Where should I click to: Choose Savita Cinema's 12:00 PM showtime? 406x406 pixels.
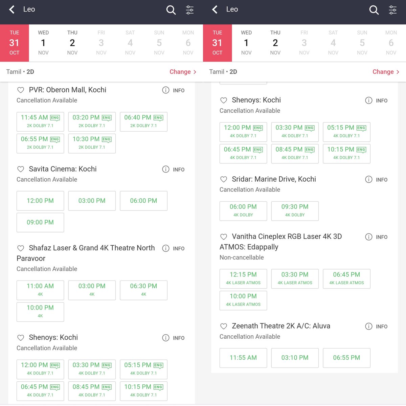click(40, 201)
